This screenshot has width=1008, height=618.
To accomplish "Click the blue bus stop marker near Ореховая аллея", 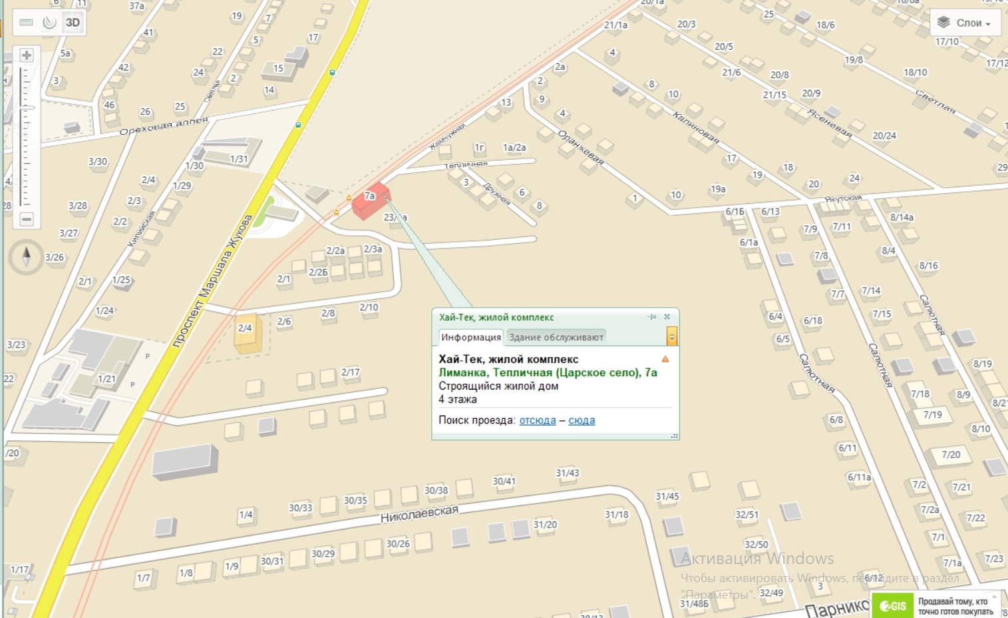I will click(298, 125).
